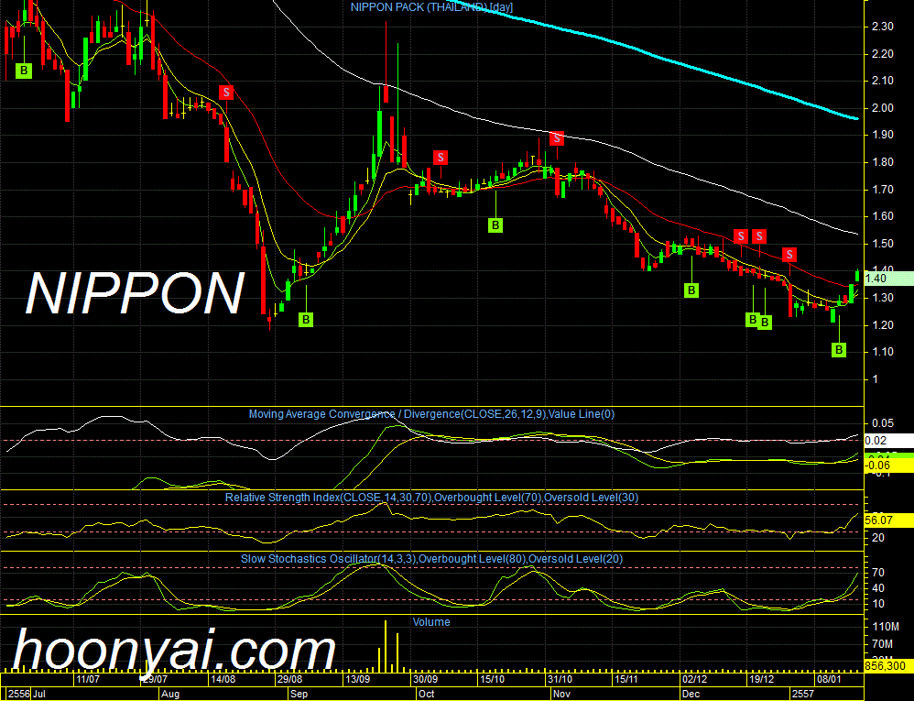
Task: Select the Aug month label
Action: pos(170,694)
